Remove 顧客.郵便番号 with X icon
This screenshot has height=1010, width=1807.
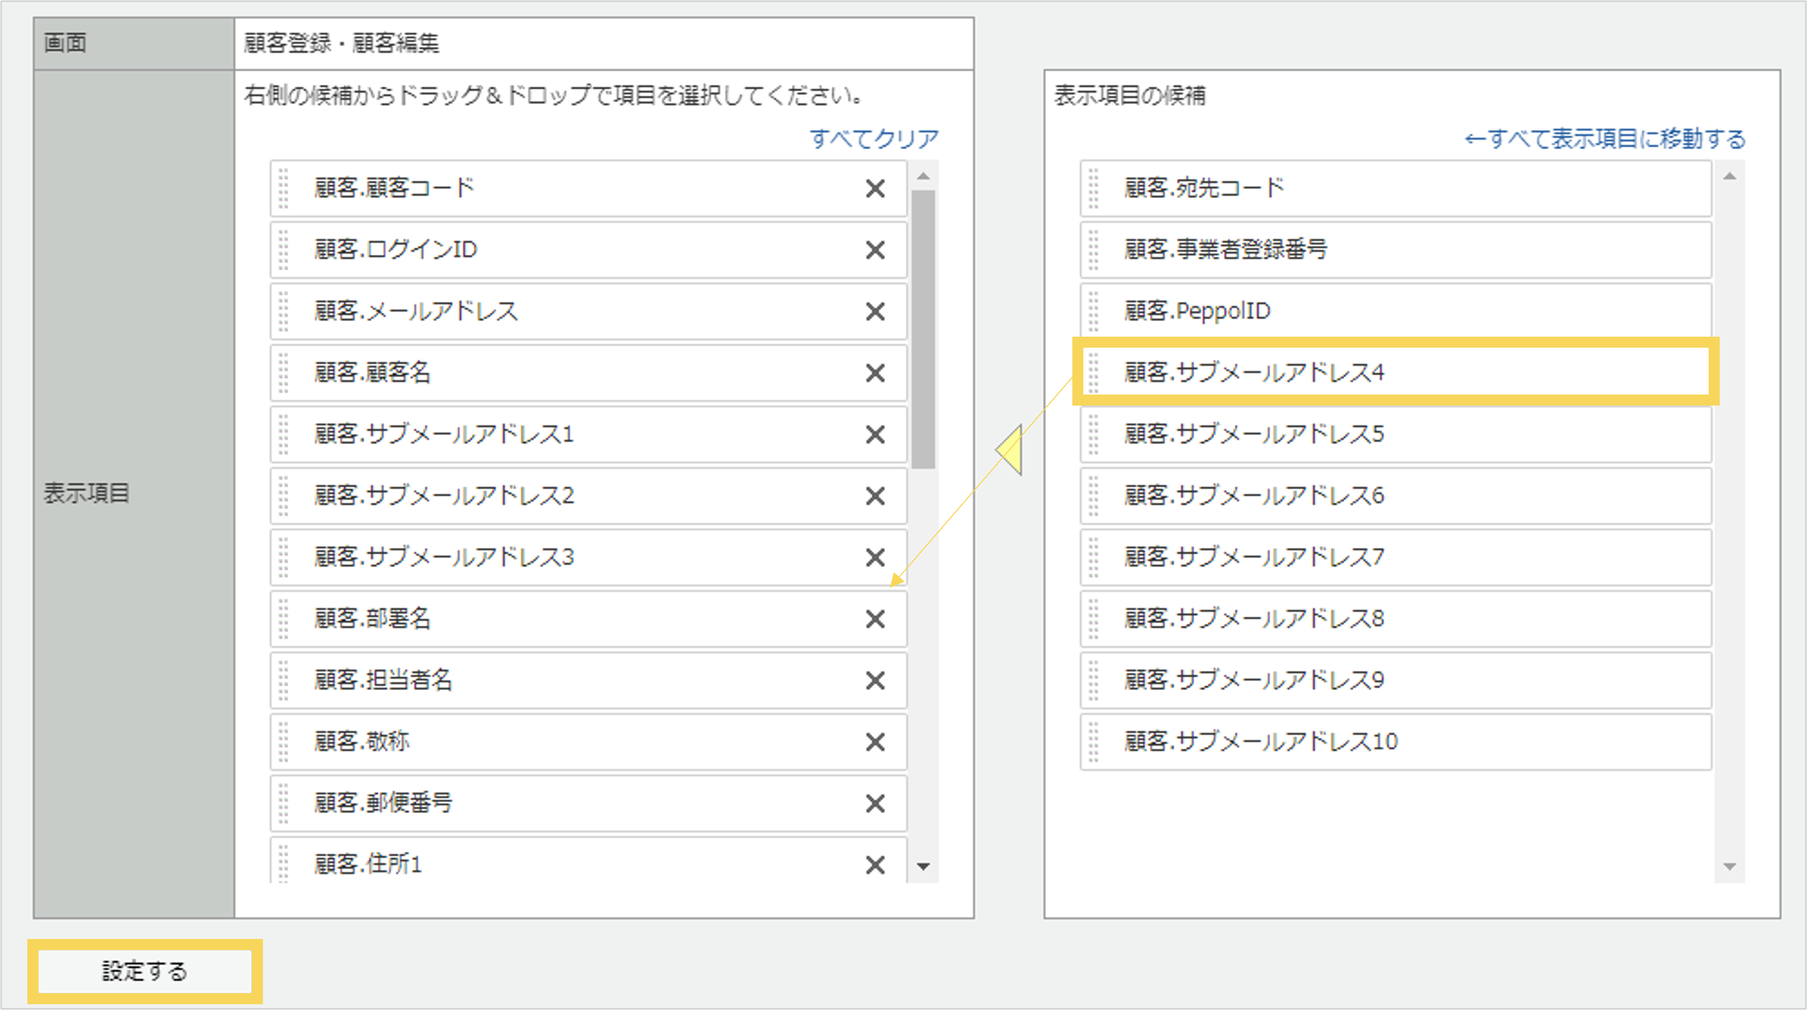click(875, 803)
